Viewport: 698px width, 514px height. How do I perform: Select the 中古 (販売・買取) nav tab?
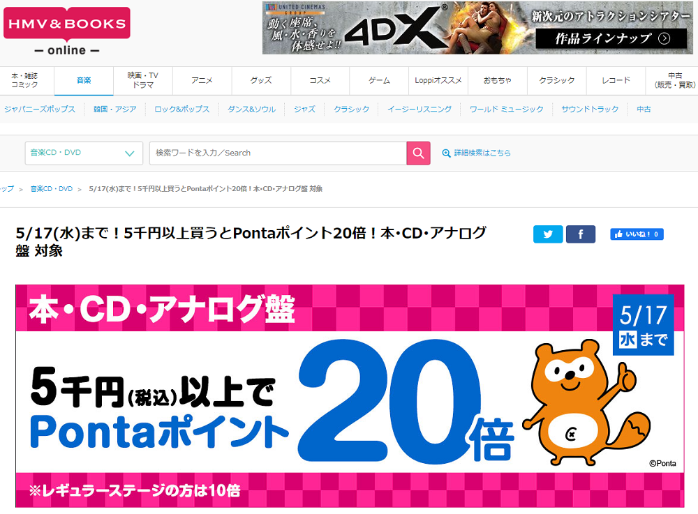[x=671, y=80]
